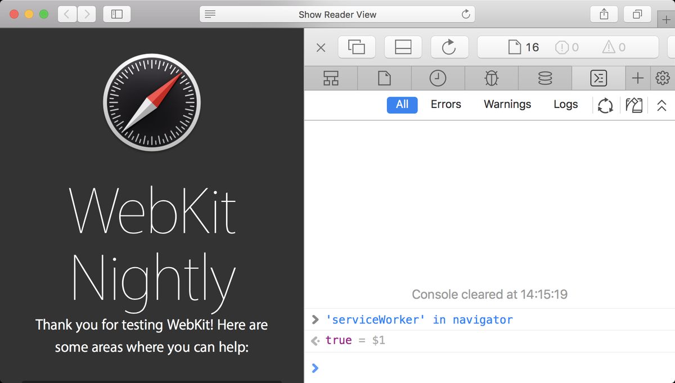Open the Timelines clock tab
This screenshot has width=675, height=383.
438,79
